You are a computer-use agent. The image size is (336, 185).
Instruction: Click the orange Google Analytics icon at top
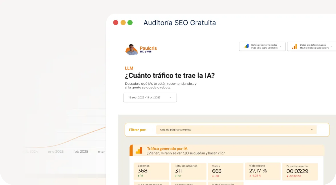point(294,46)
